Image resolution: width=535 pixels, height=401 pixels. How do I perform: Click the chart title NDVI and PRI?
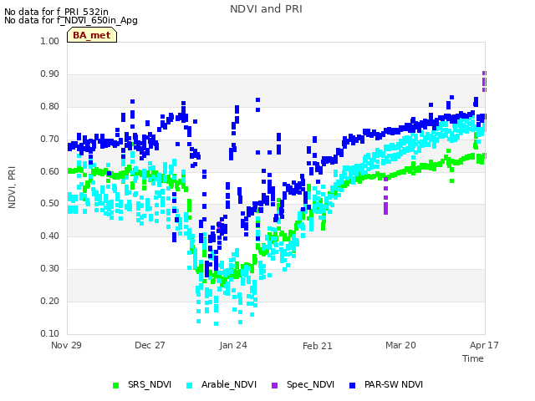[x=266, y=9]
